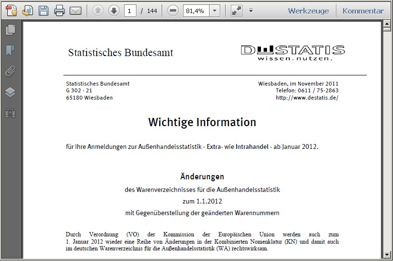The image size is (393, 262).
Task: Go to the next page with the down arrow
Action: pyautogui.click(x=114, y=11)
